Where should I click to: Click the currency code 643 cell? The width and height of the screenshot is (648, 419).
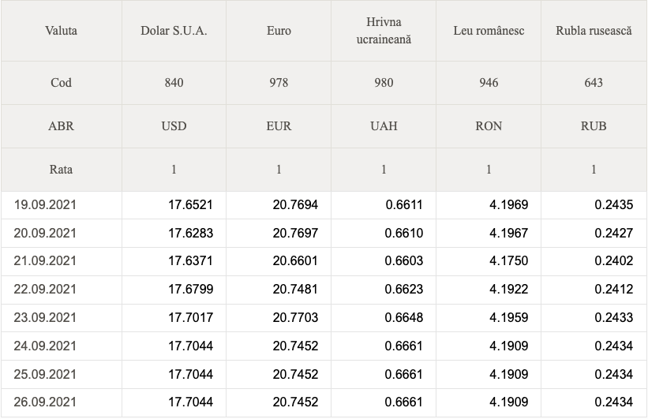pos(594,83)
